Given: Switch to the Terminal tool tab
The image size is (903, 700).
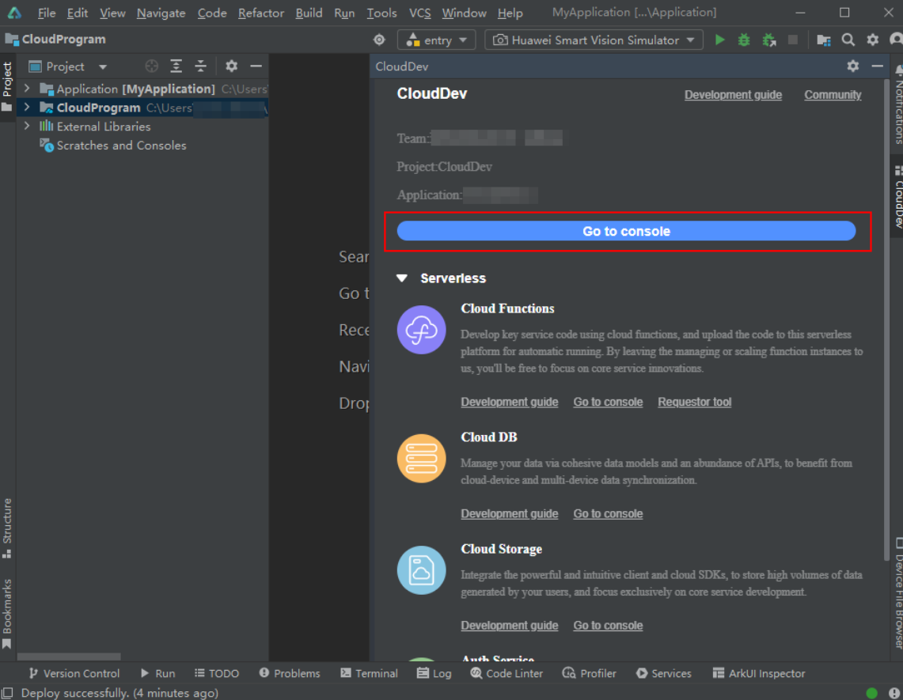Looking at the screenshot, I should (x=369, y=673).
